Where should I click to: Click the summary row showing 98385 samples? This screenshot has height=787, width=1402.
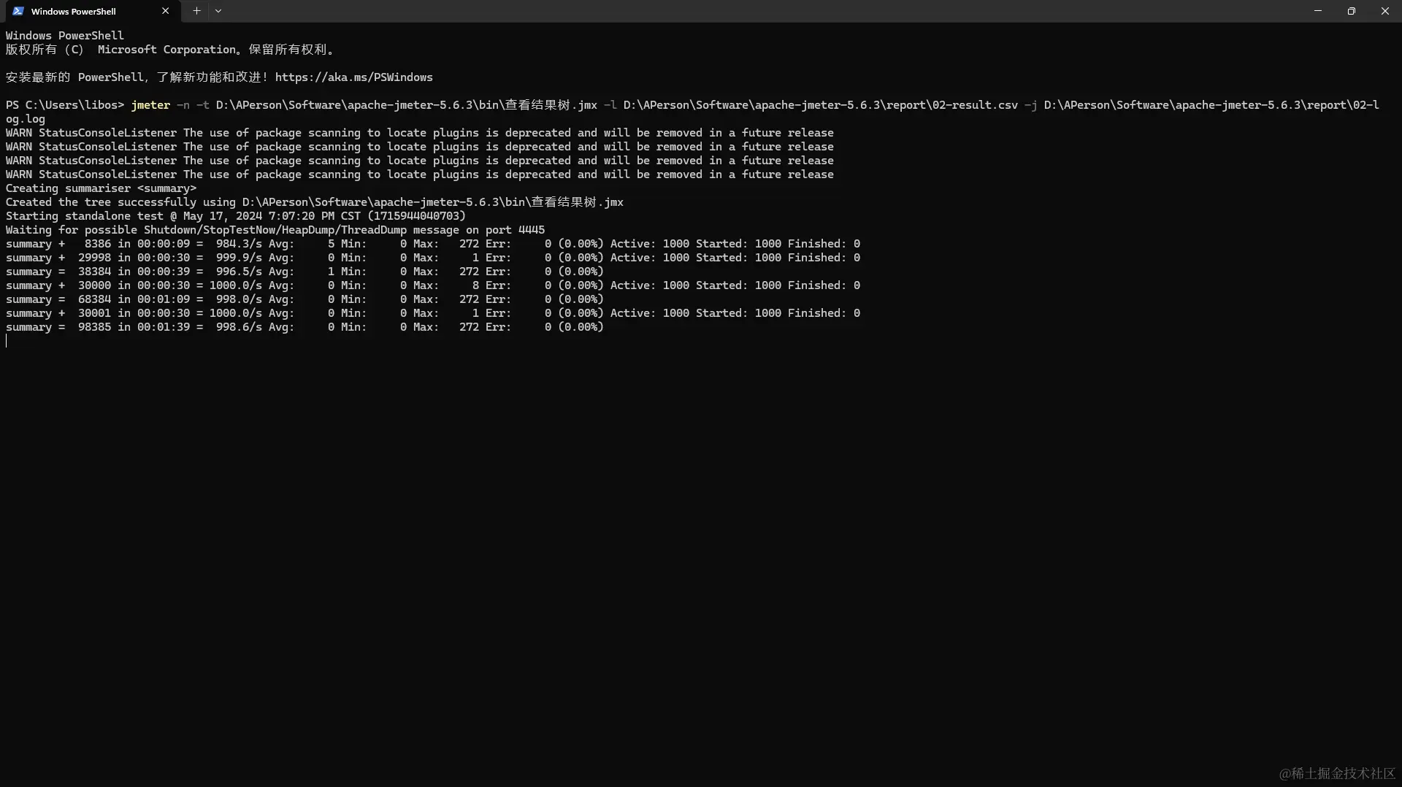304,327
